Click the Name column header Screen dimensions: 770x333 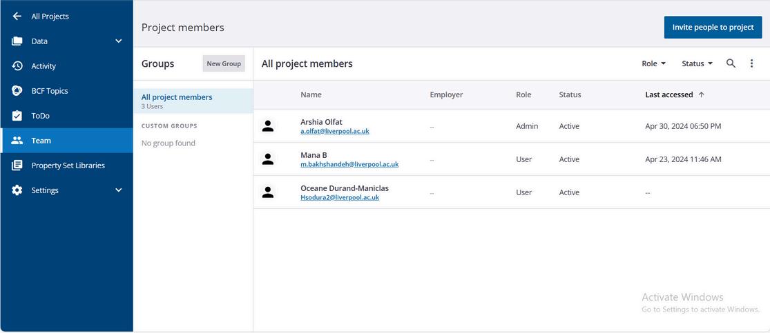coord(311,95)
